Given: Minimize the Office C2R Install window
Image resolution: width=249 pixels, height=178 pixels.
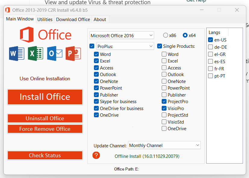Looking at the screenshot, I should click(x=202, y=10).
